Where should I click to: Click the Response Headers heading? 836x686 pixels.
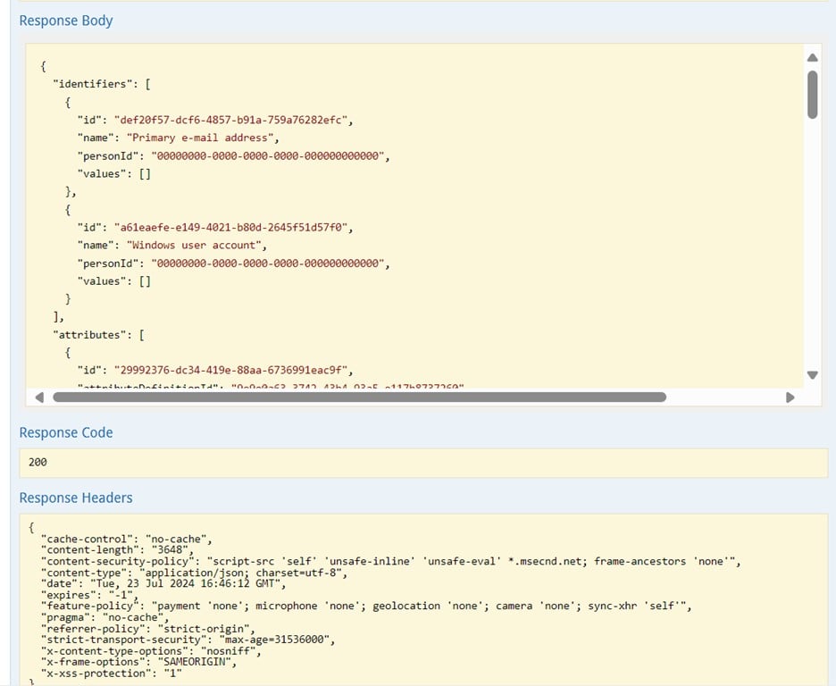pos(76,498)
